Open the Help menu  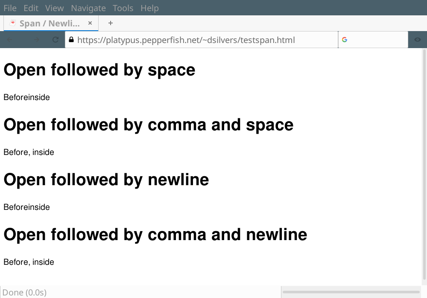149,8
